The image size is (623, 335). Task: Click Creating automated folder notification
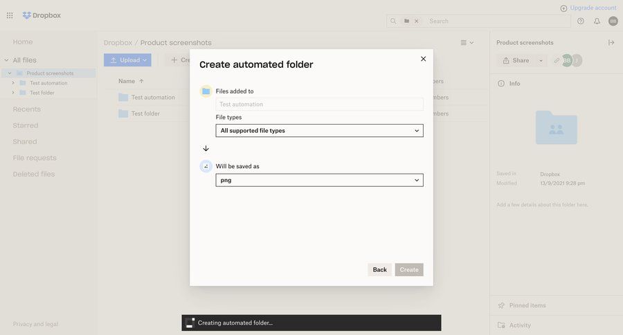(x=311, y=323)
